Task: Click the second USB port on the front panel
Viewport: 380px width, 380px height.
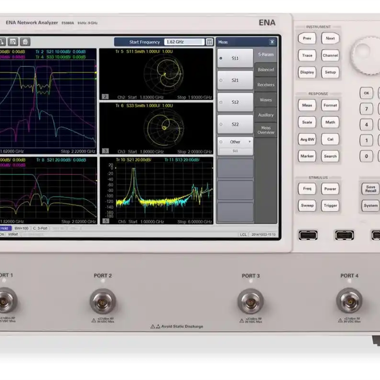Action: (344, 235)
